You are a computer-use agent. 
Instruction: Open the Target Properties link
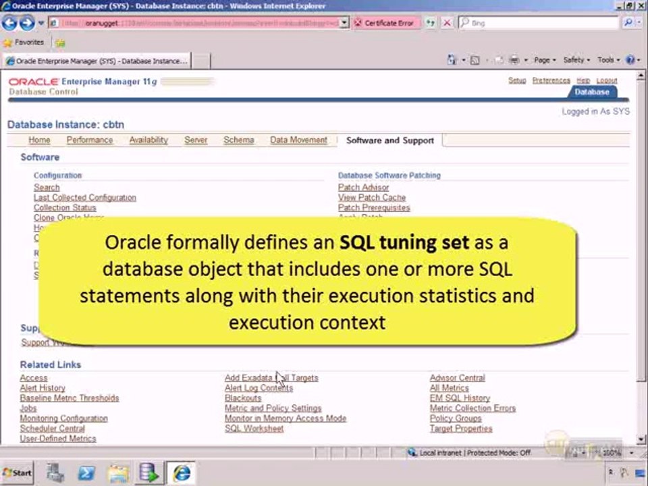click(461, 429)
